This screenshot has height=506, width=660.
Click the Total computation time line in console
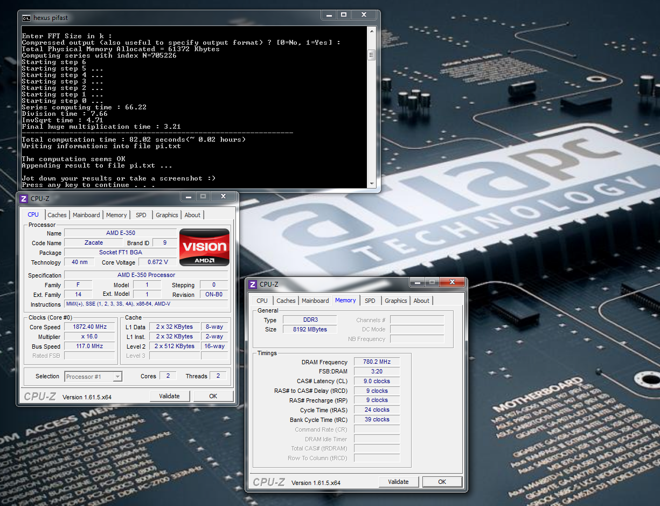click(134, 140)
